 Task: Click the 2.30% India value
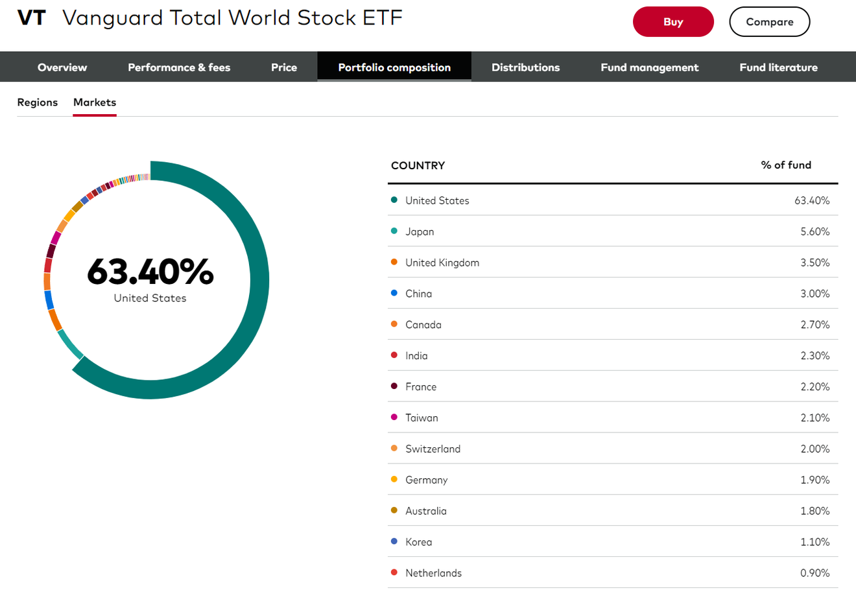point(814,356)
